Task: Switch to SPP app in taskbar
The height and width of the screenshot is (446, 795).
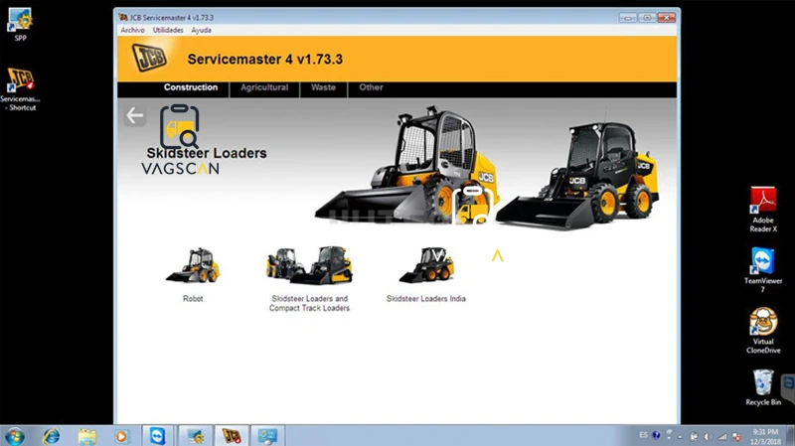Action: (195, 436)
